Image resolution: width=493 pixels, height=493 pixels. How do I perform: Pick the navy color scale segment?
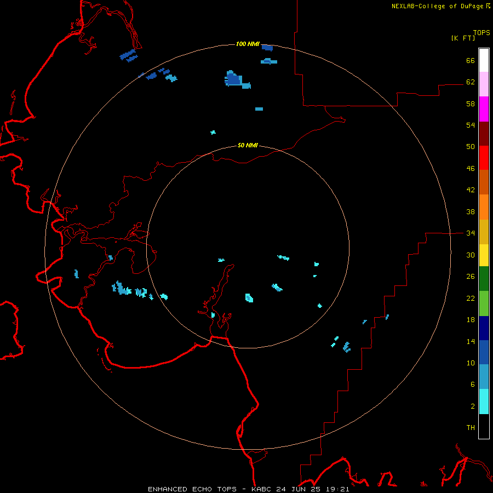pos(484,328)
